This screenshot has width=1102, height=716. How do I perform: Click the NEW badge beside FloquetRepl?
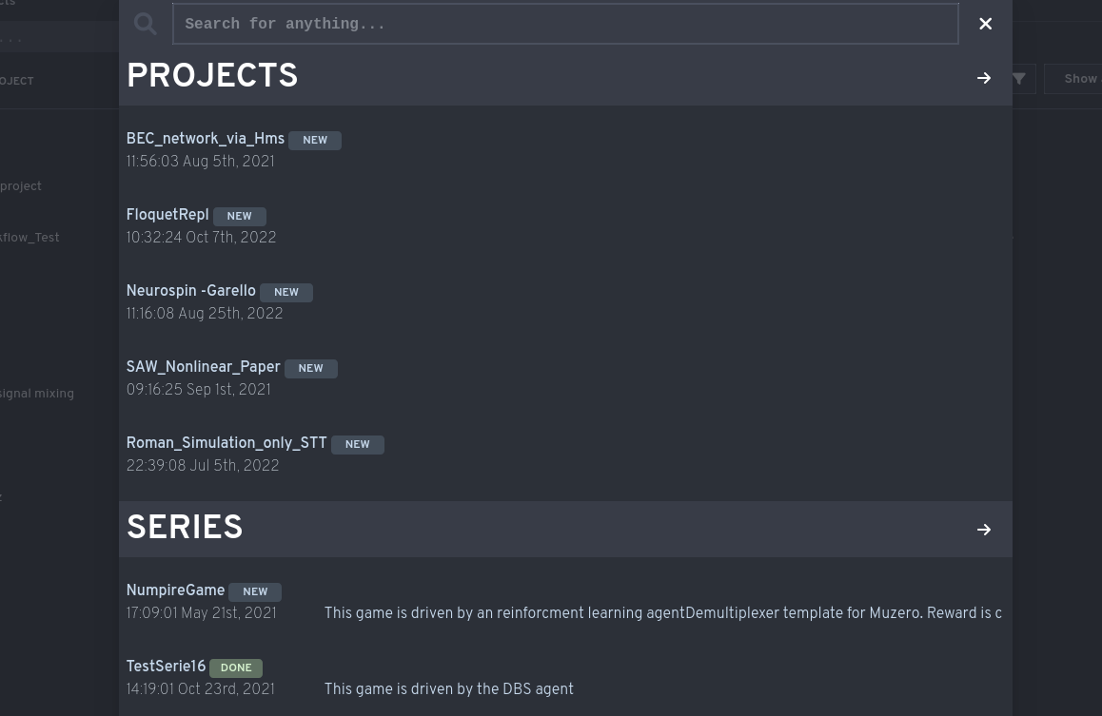240,217
